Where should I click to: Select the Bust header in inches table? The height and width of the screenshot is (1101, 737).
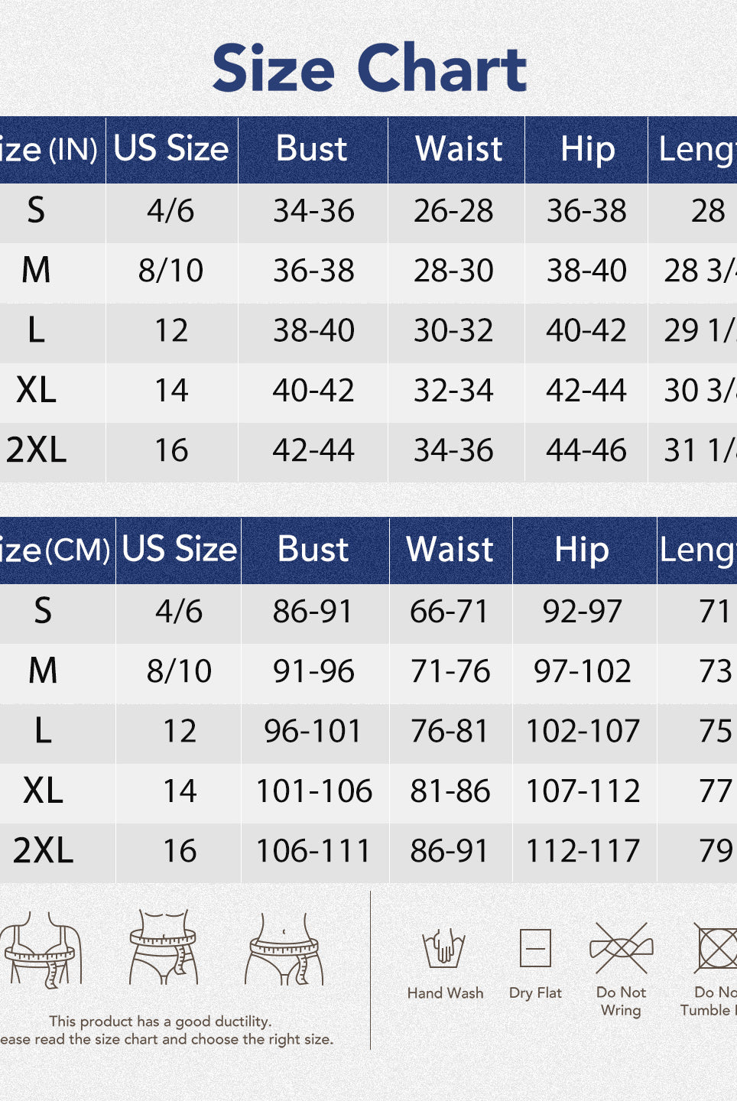(312, 149)
